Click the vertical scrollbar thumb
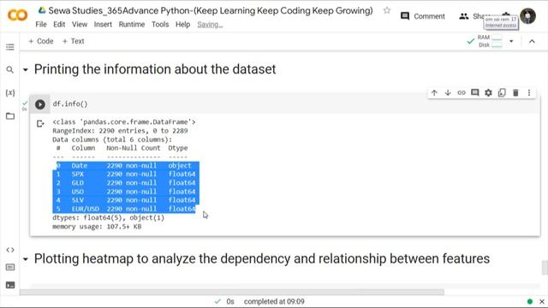 tap(545, 268)
